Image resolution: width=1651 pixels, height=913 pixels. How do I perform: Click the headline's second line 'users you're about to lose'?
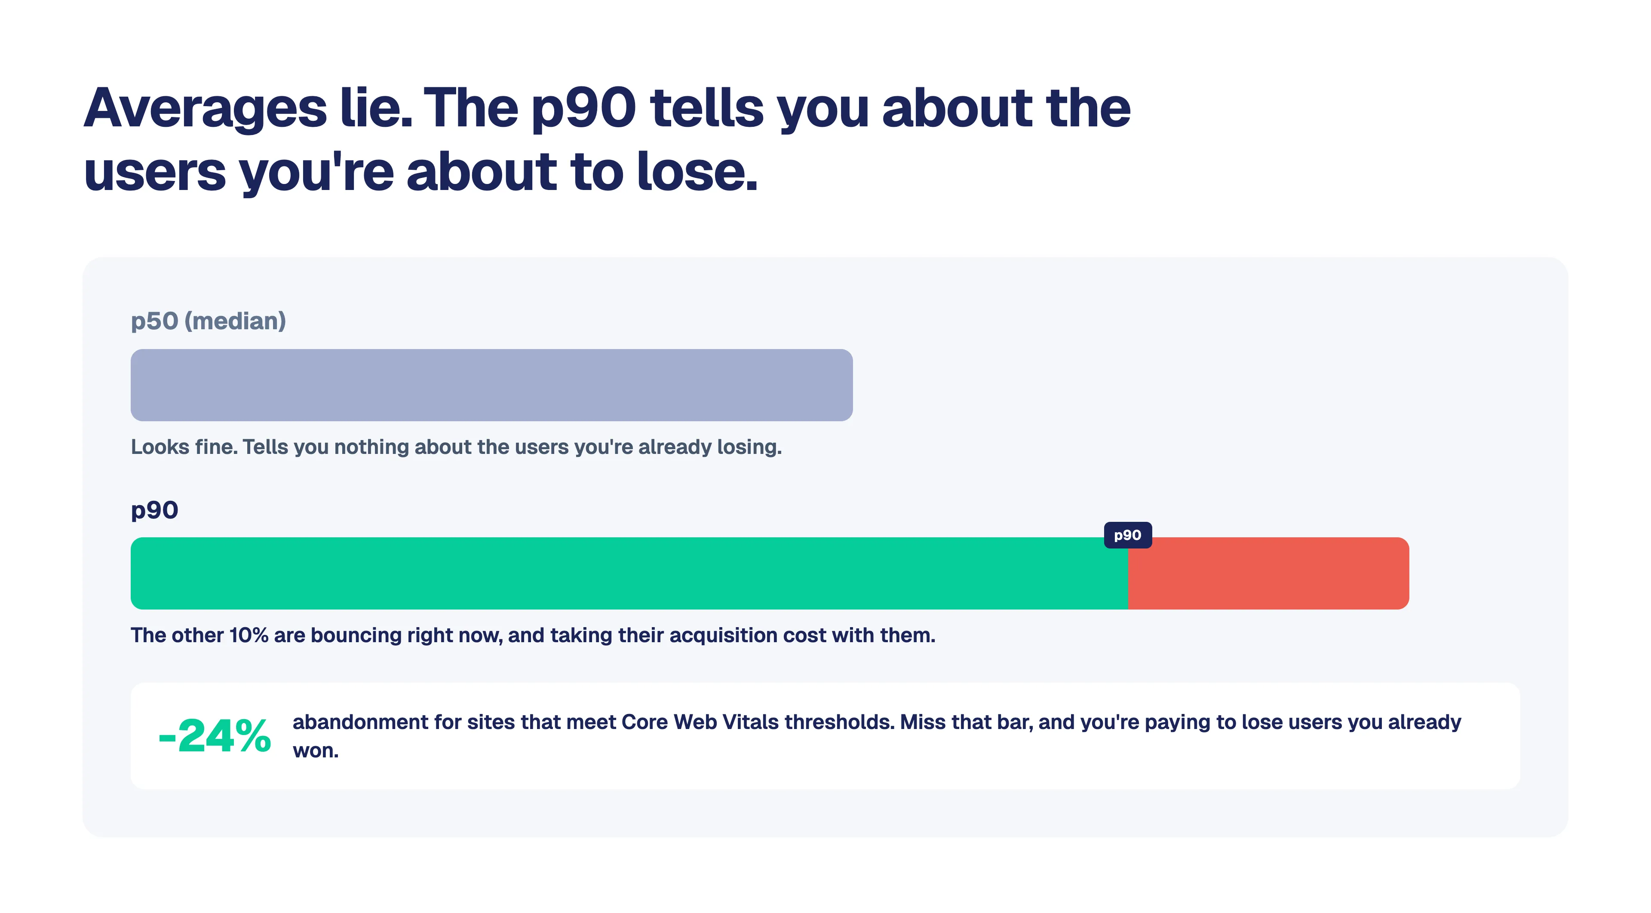click(x=420, y=171)
